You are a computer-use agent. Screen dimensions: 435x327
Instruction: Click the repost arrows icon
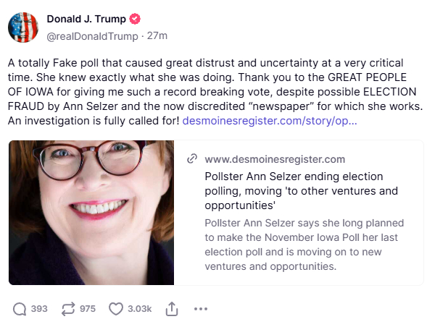point(69,308)
